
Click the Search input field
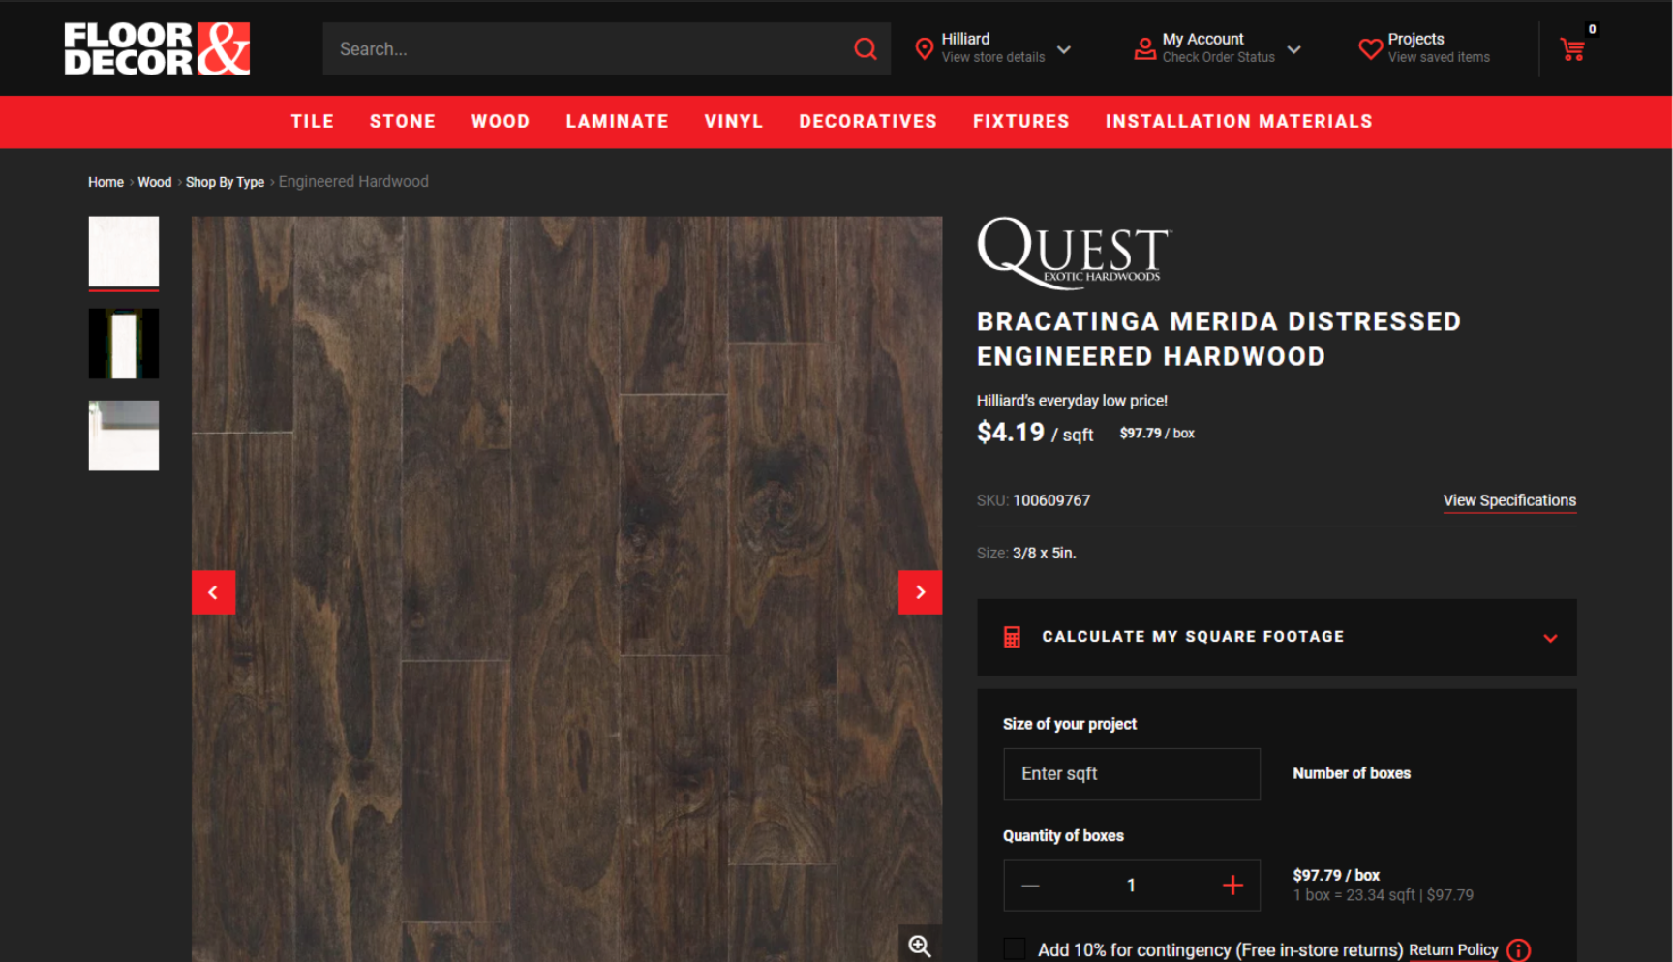pyautogui.click(x=588, y=48)
